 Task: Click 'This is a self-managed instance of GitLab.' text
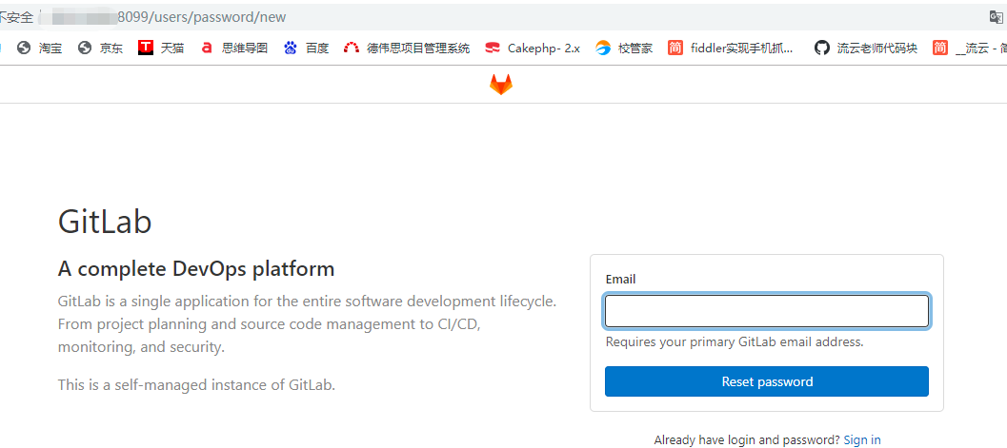[196, 385]
